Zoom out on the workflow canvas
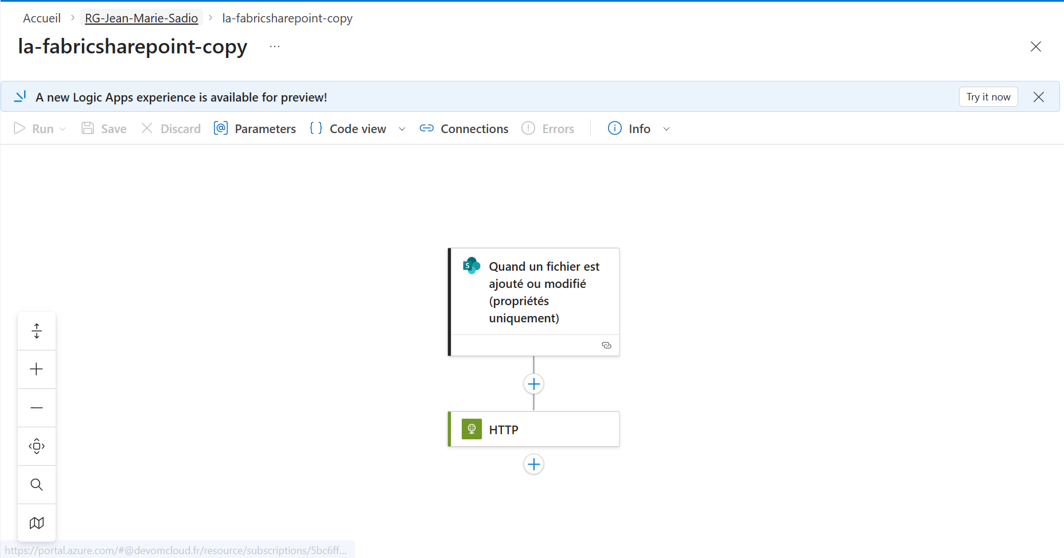Image resolution: width=1064 pixels, height=558 pixels. (x=36, y=408)
